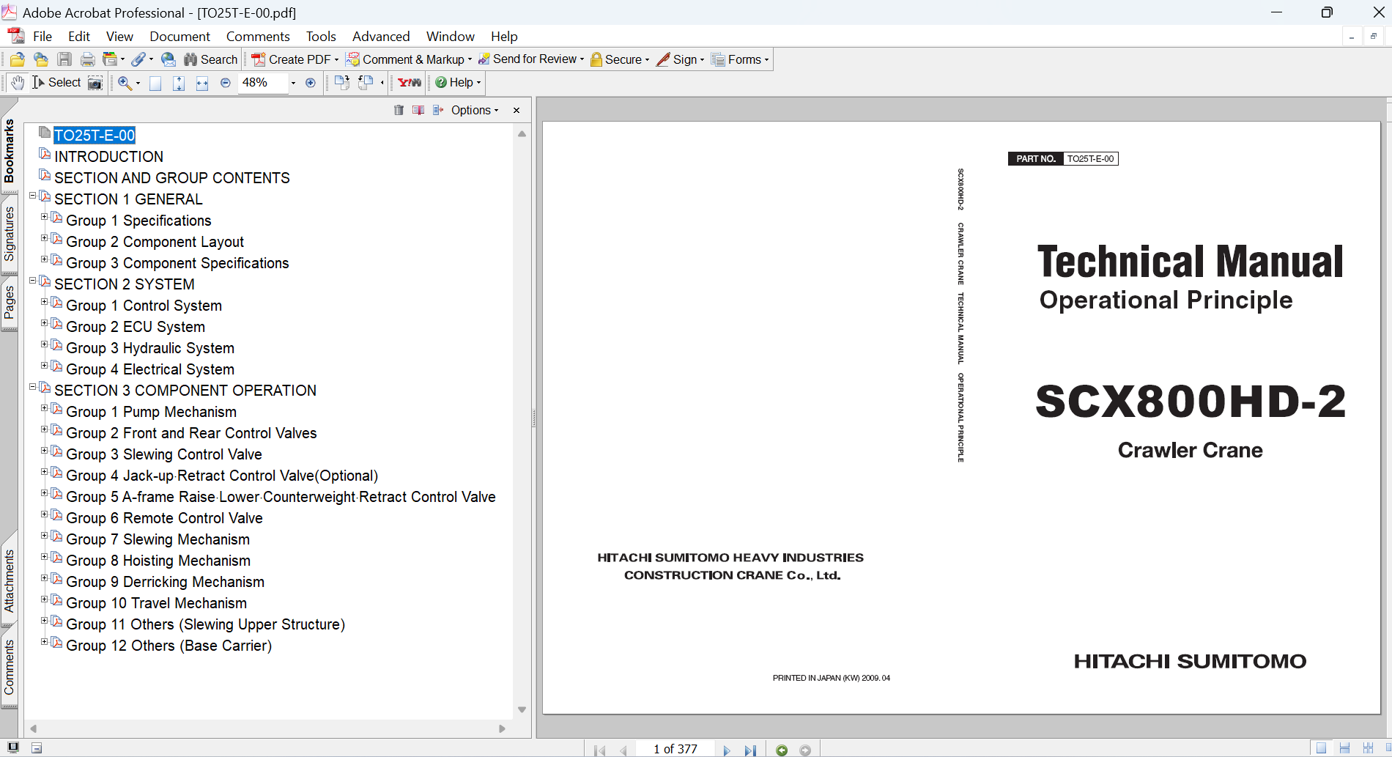Choose the Snapshot camera tool
This screenshot has width=1392, height=757.
(95, 83)
